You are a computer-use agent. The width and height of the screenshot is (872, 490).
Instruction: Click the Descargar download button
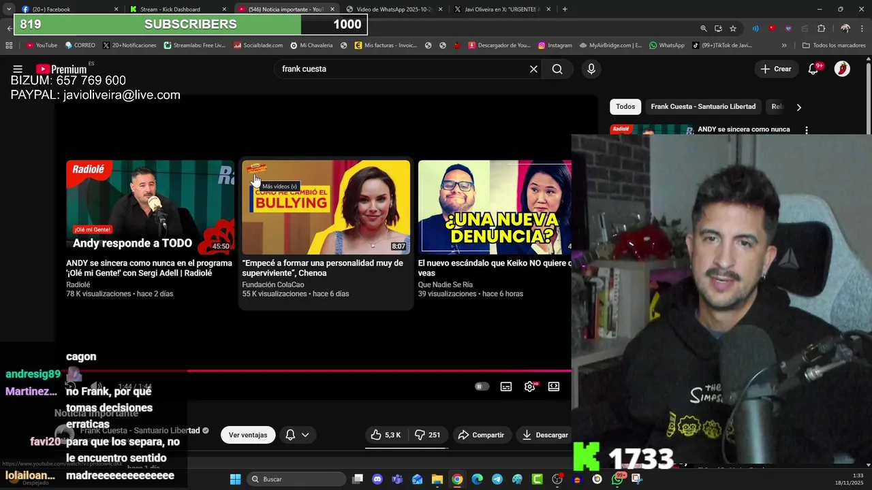(544, 435)
